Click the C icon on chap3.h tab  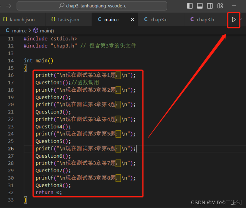(192, 19)
